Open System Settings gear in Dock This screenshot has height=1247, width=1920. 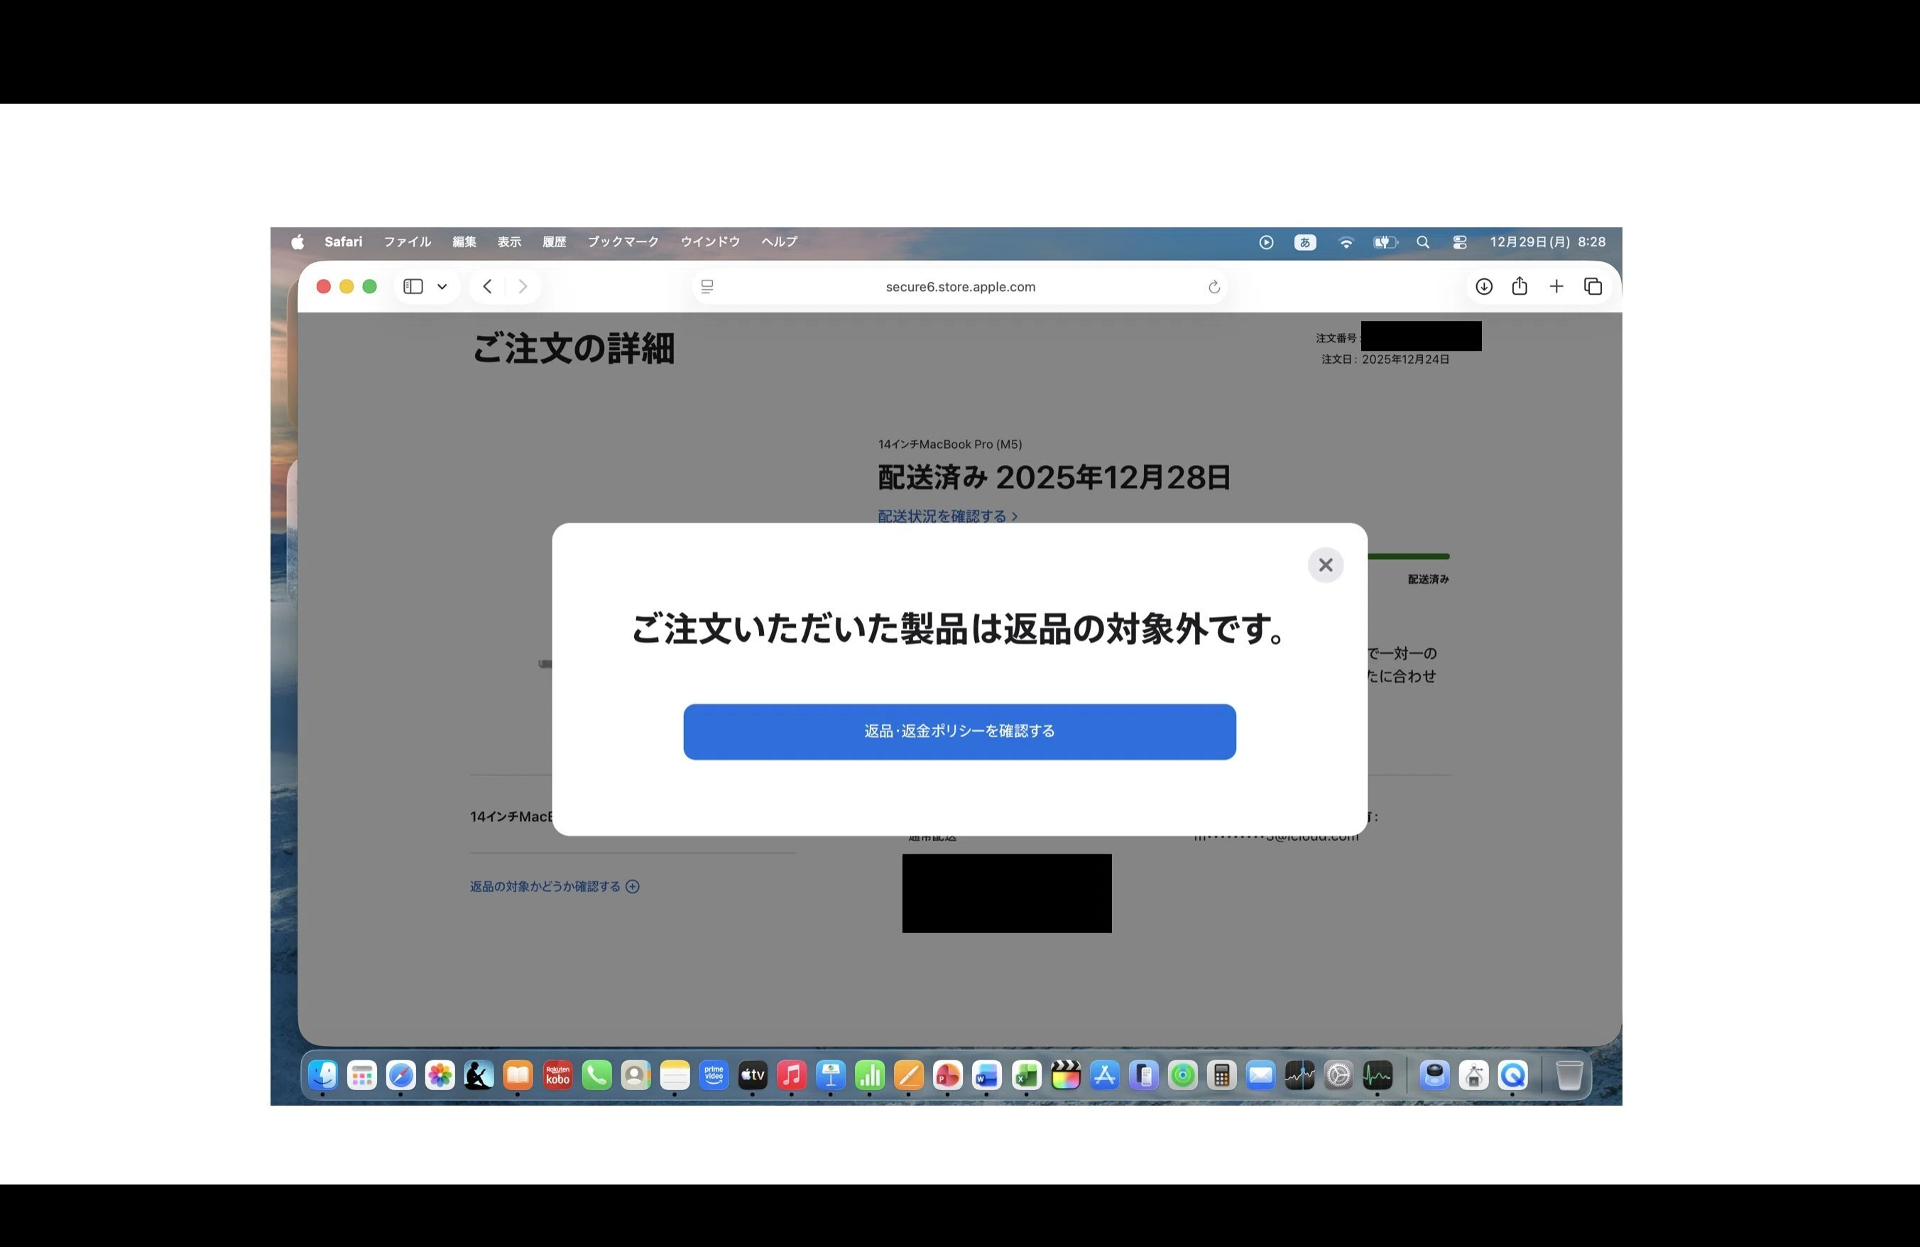click(1339, 1075)
